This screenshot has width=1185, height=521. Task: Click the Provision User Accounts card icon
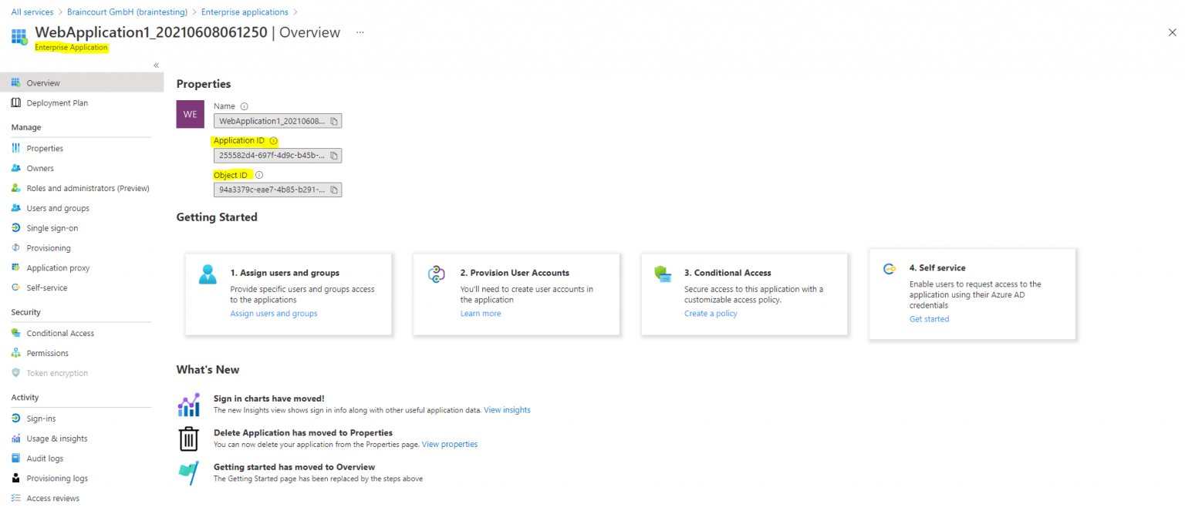[436, 274]
